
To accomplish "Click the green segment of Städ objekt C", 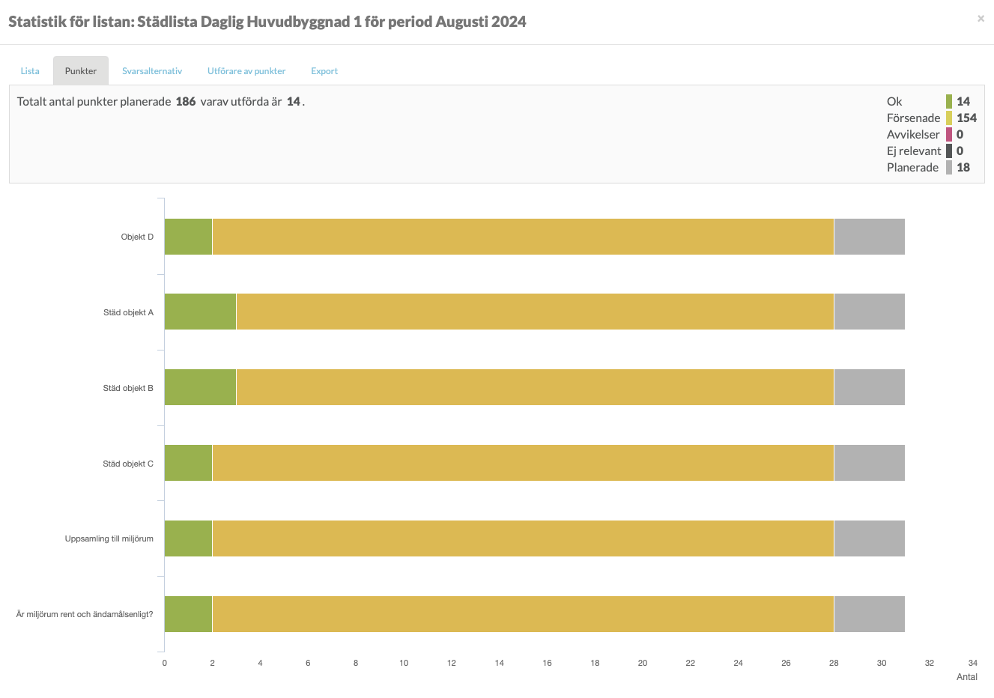I will coord(189,463).
